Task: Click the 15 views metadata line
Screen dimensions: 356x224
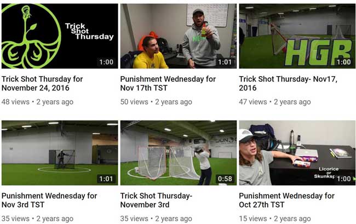Action: pyautogui.click(x=275, y=219)
